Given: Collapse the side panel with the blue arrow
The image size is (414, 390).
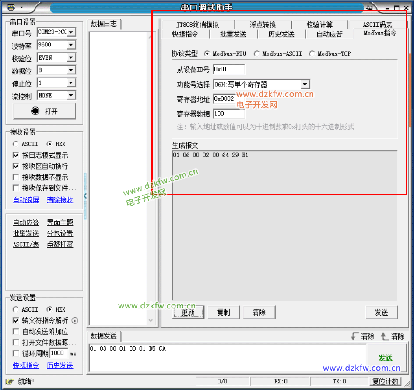Looking at the screenshot, I should click(x=85, y=196).
